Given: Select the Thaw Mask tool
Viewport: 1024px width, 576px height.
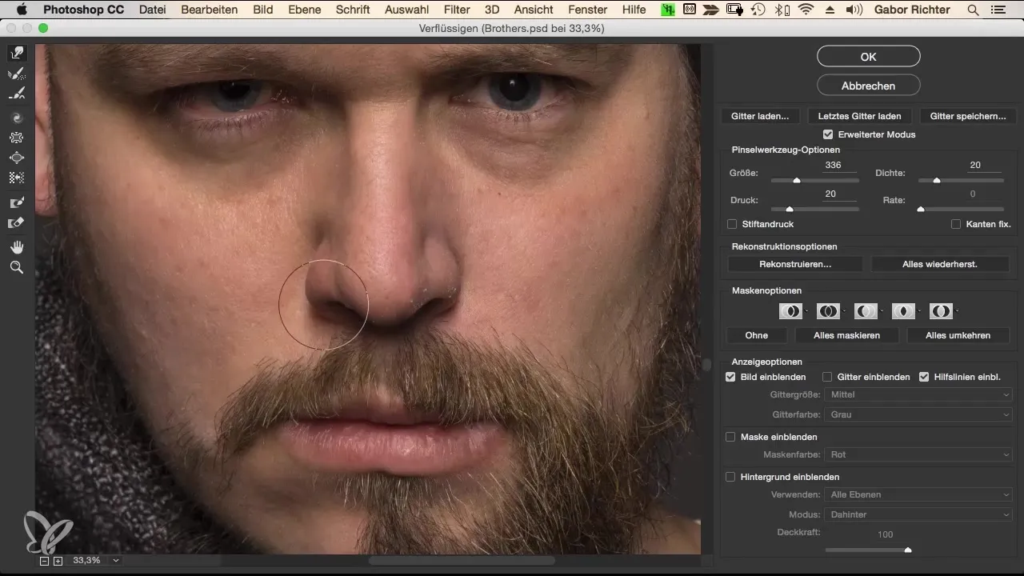Looking at the screenshot, I should [x=17, y=223].
